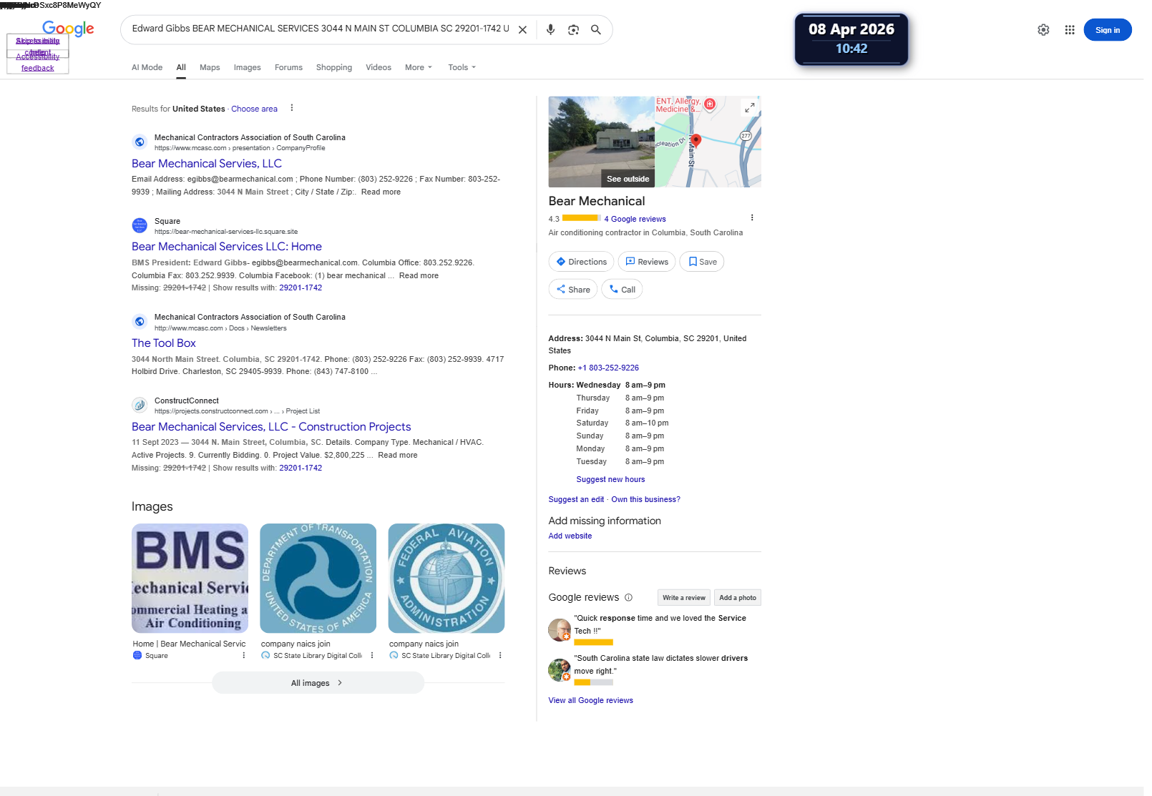Call Bear Mechanical
The height and width of the screenshot is (796, 1152).
[622, 290]
